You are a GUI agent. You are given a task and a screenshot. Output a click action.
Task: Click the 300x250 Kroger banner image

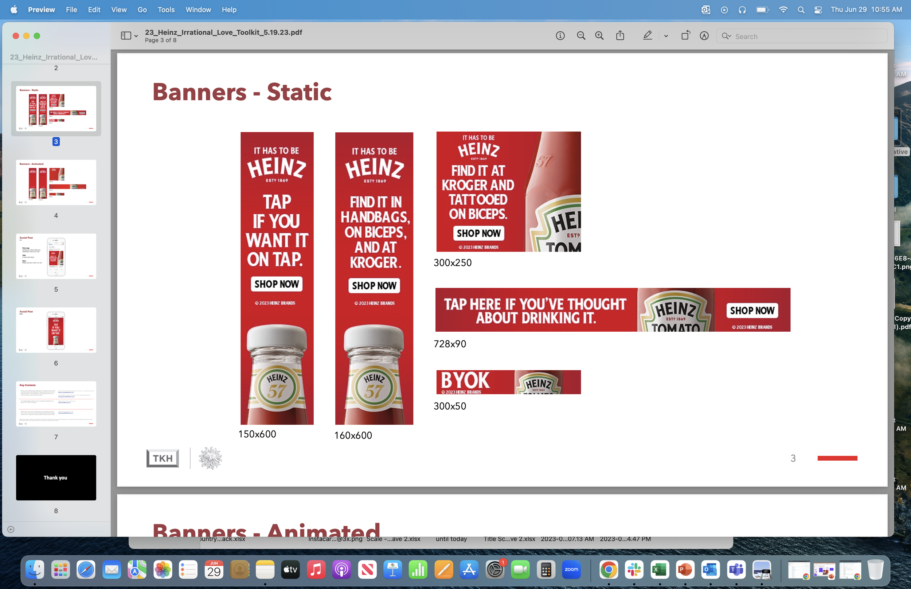tap(508, 192)
